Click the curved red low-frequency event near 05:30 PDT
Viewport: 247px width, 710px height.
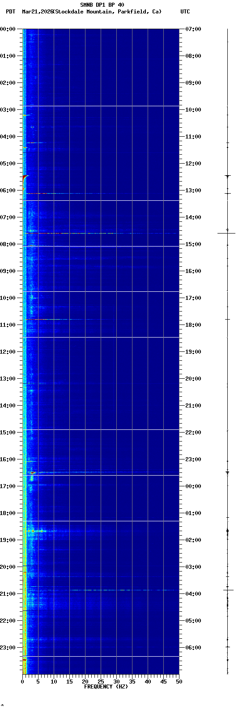(x=25, y=178)
